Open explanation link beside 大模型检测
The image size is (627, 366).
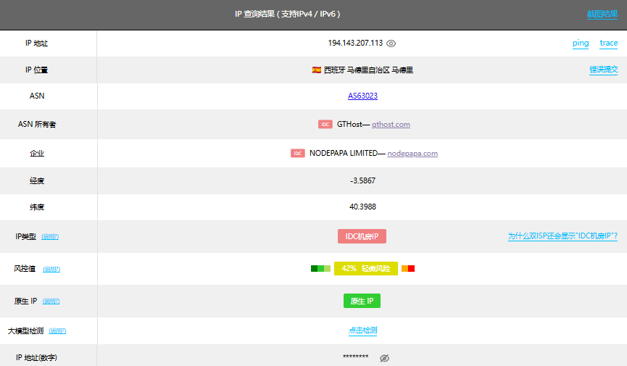(x=57, y=330)
